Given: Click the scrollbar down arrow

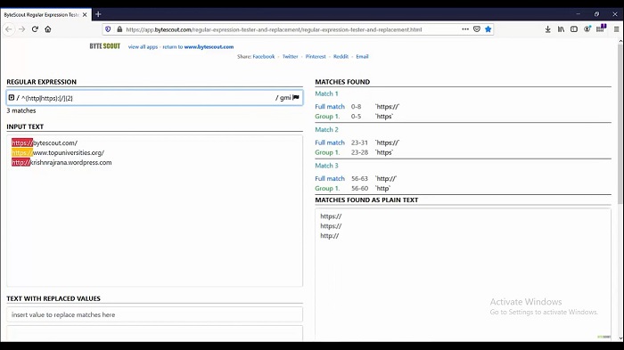Looking at the screenshot, I should 620,338.
